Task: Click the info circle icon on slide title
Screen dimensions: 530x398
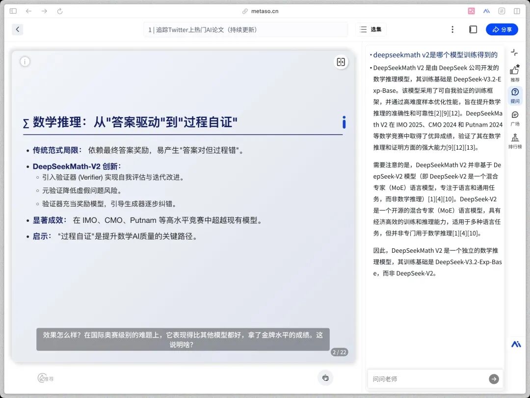Action: (344, 123)
